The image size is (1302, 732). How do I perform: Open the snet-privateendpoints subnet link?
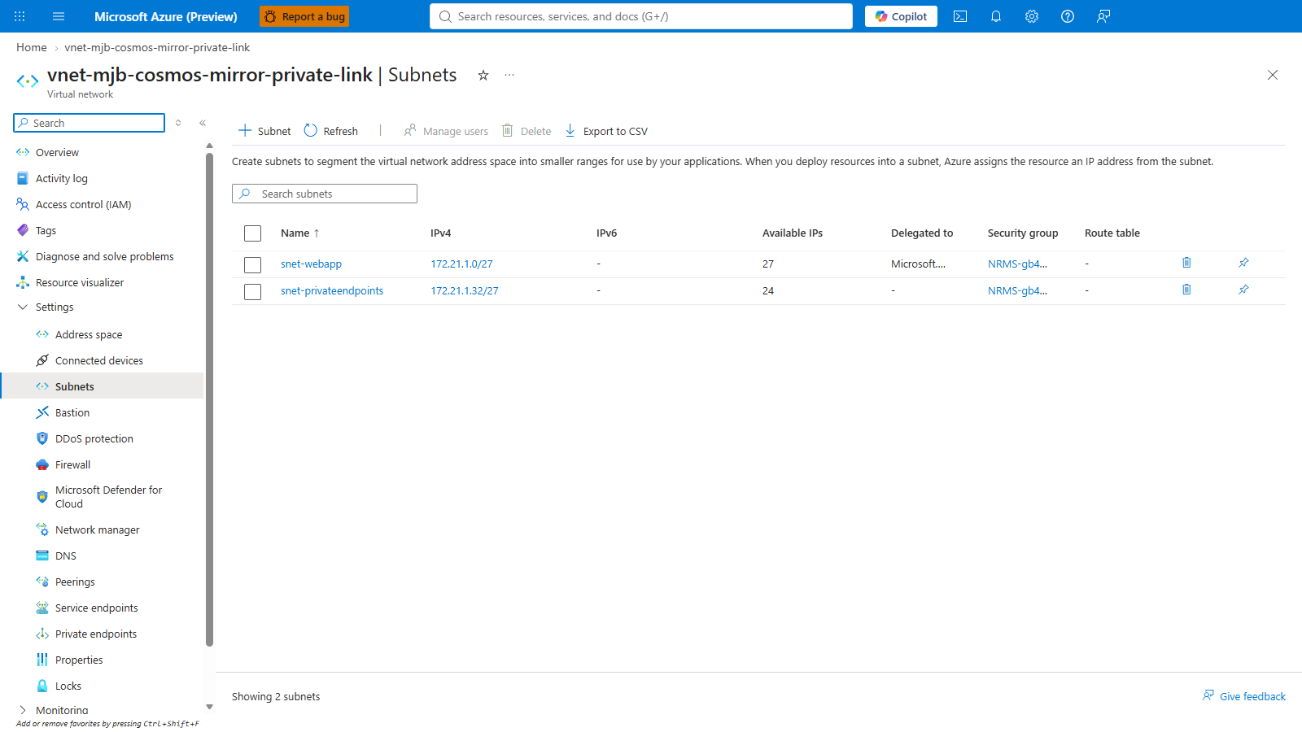coord(332,290)
